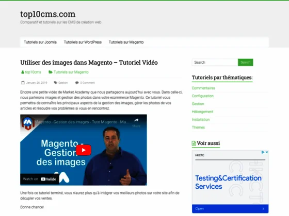This screenshot has height=216, width=289.
Task: Click the green Search button
Action: (x=246, y=62)
